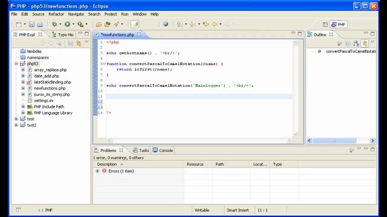Open the Outline view menu triangle
387x217 pixels.
pyautogui.click(x=372, y=42)
